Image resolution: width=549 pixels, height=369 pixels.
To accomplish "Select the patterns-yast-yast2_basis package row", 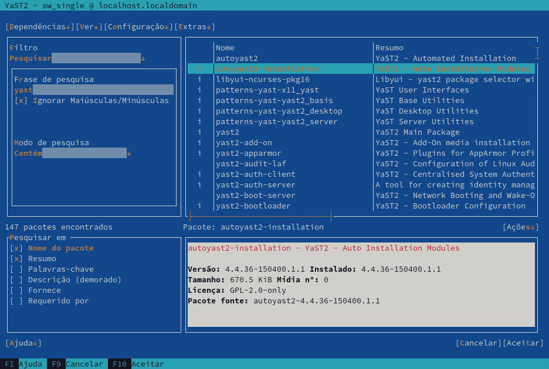I will click(361, 100).
